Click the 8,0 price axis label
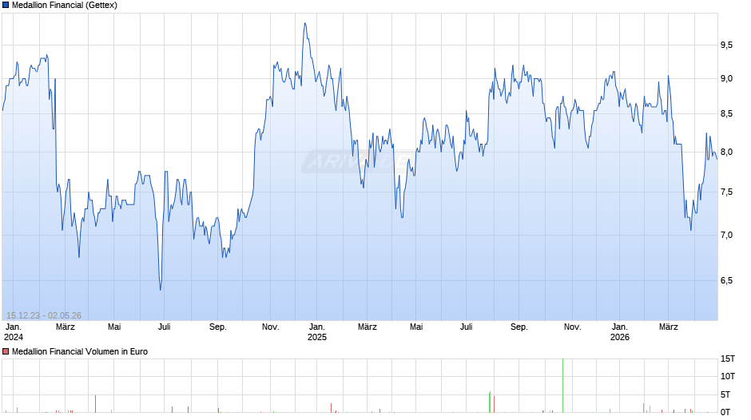 (726, 153)
